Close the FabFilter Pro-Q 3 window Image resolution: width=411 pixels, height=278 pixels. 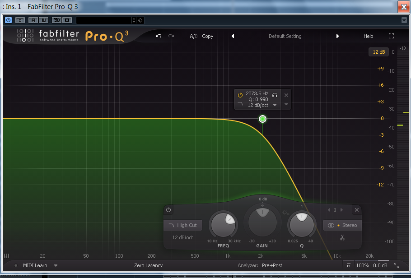(404, 7)
